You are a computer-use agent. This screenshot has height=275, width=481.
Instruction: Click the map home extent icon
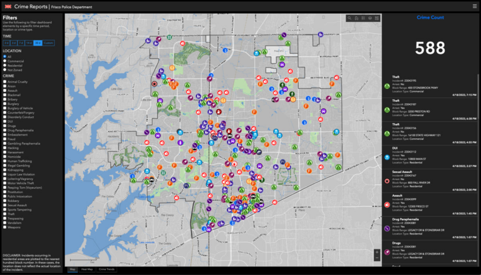[356, 18]
